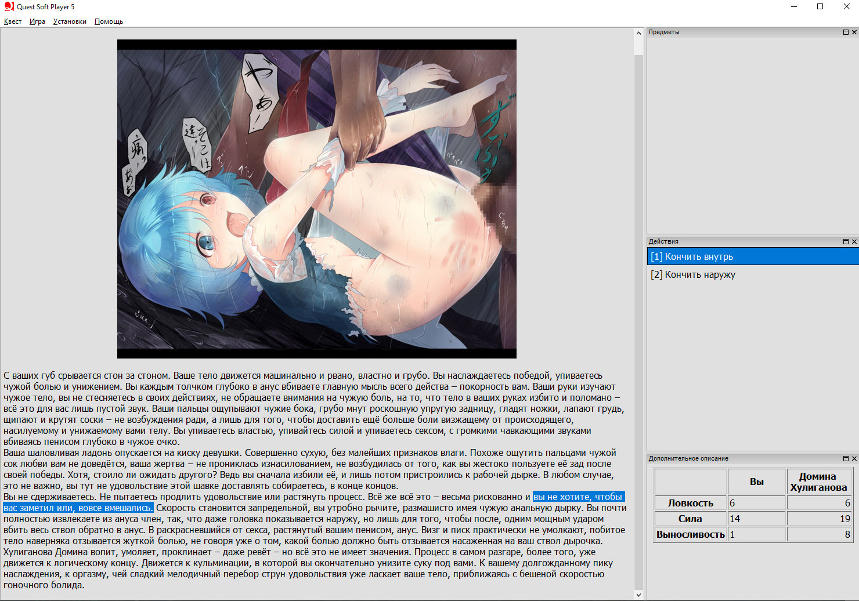The height and width of the screenshot is (601, 859).
Task: Undock the Дополнительное описание panel
Action: tap(846, 458)
